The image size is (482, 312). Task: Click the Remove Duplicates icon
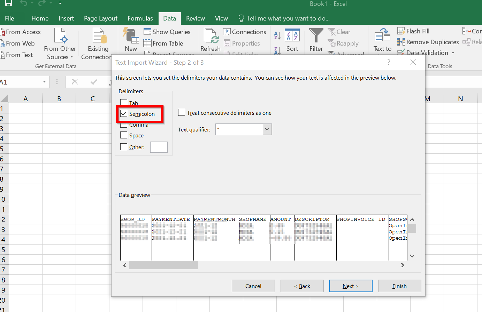click(x=401, y=42)
